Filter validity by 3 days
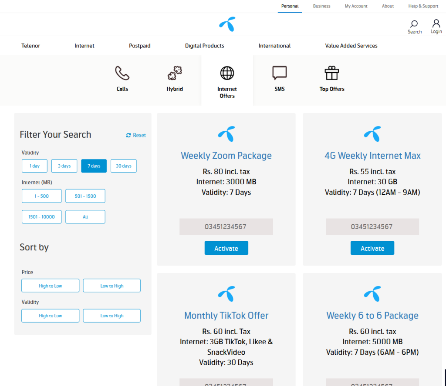Image resolution: width=446 pixels, height=386 pixels. coord(64,166)
